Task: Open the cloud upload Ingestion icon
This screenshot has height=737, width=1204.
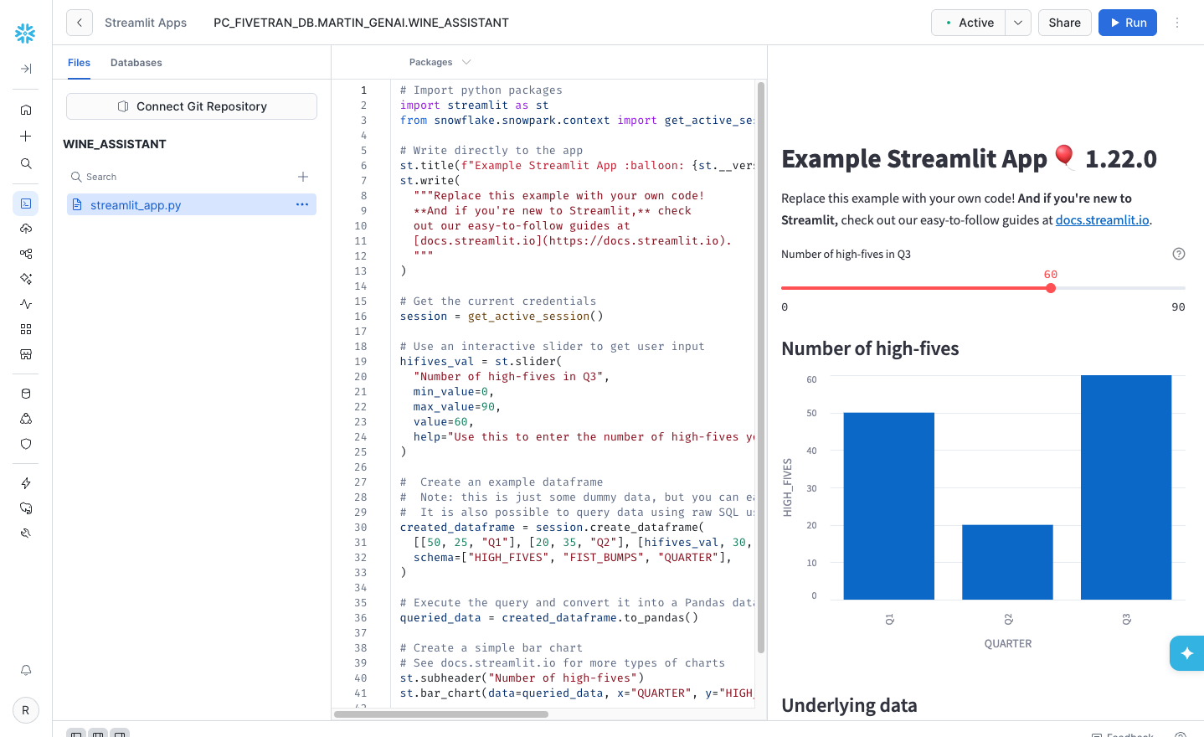Action: click(x=26, y=229)
